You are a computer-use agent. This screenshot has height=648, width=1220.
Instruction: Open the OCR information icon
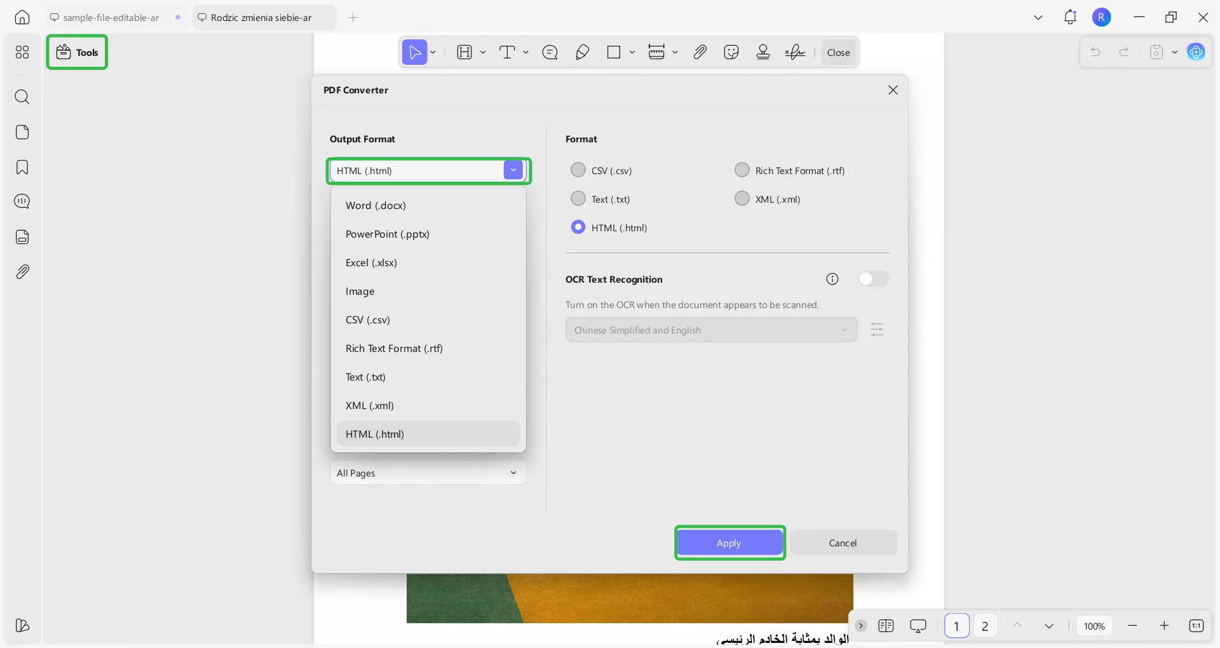click(832, 279)
